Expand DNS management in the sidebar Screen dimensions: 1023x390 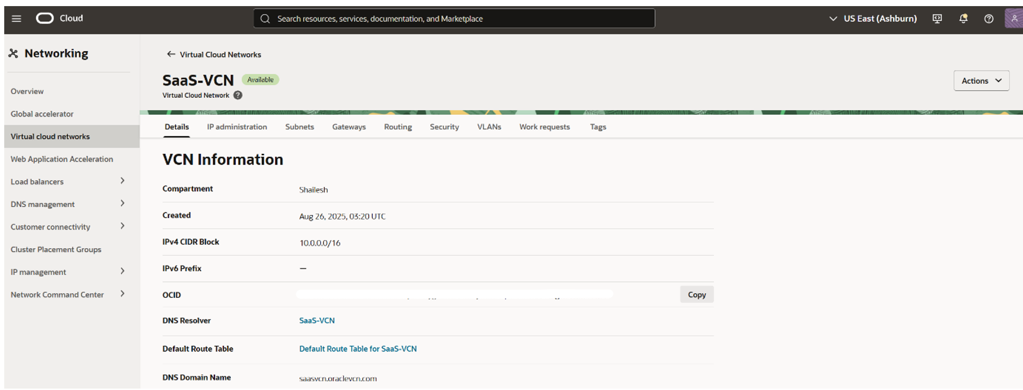(122, 203)
